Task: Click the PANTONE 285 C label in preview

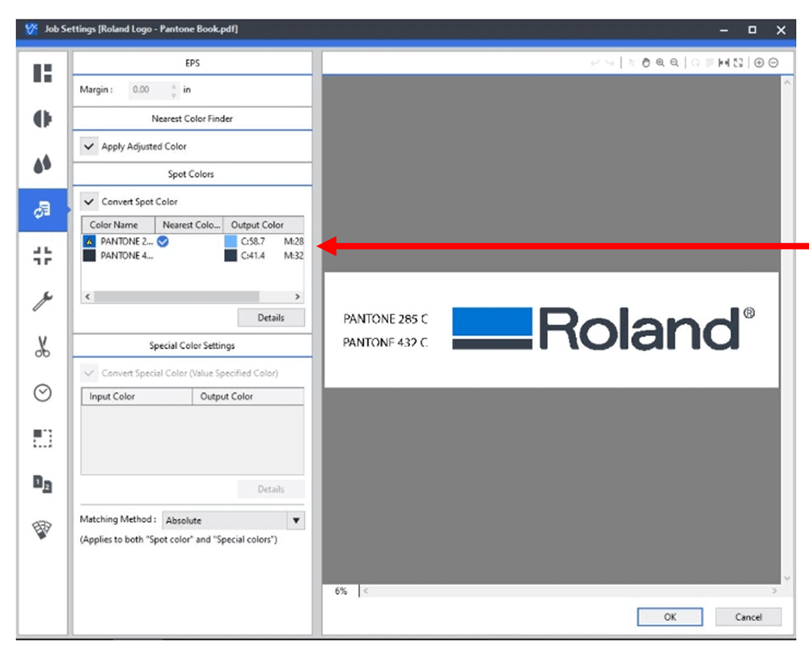Action: coord(385,319)
